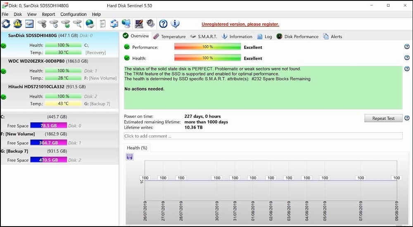Open preferences via monitor with screwdriver icon
This screenshot has width=413, height=227.
coord(139,24)
